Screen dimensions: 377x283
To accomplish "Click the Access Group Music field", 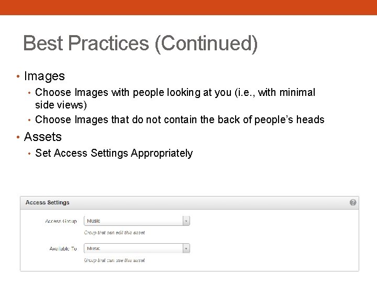I will pyautogui.click(x=134, y=221).
